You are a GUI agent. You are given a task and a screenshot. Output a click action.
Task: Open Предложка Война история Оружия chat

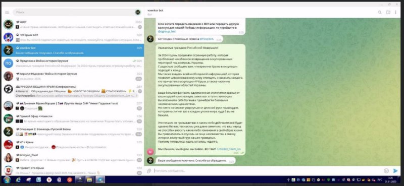tap(73, 64)
